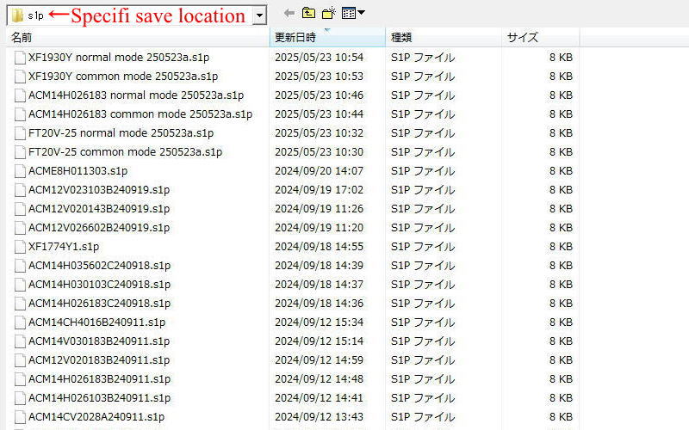689x430 pixels.
Task: Click the file icon of XF1774Y1.s1p
Action: click(20, 247)
